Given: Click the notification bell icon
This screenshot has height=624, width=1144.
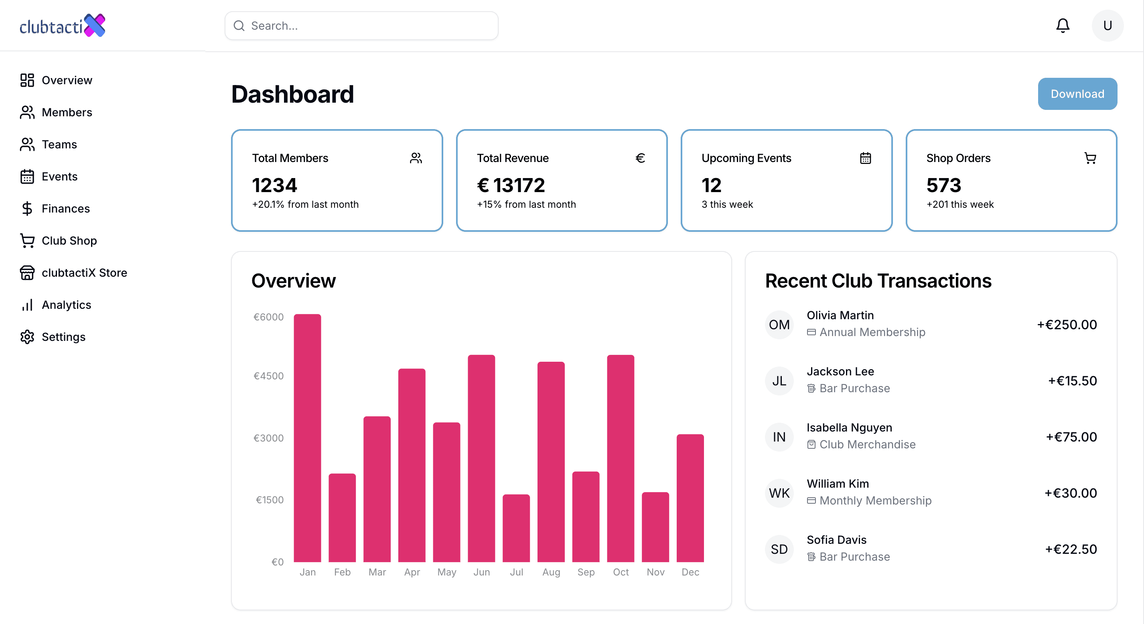Looking at the screenshot, I should click(1062, 26).
